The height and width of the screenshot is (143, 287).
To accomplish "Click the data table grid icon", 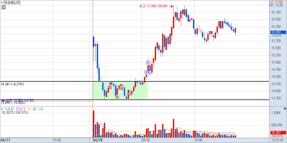I will (4, 7).
